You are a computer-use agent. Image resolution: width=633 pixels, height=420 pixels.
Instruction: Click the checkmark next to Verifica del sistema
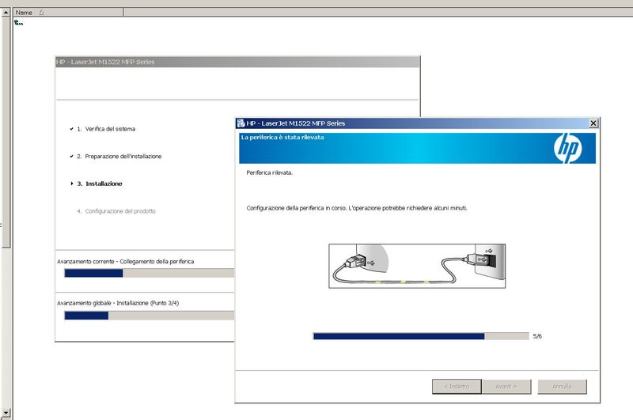click(x=71, y=129)
